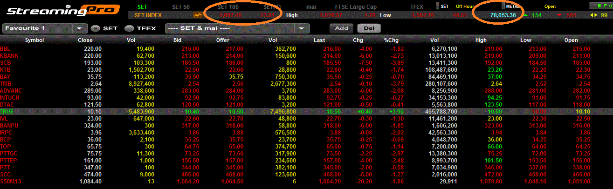
Task: Select the KTB symbol row
Action: [x=306, y=69]
